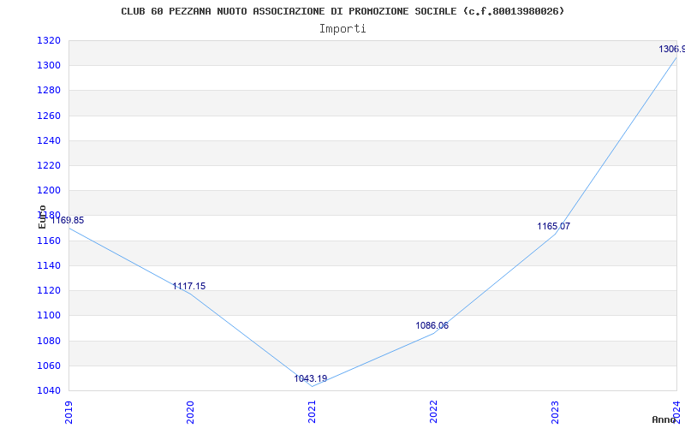Click y-axis value 1160
685x428 pixels.
[49, 241]
